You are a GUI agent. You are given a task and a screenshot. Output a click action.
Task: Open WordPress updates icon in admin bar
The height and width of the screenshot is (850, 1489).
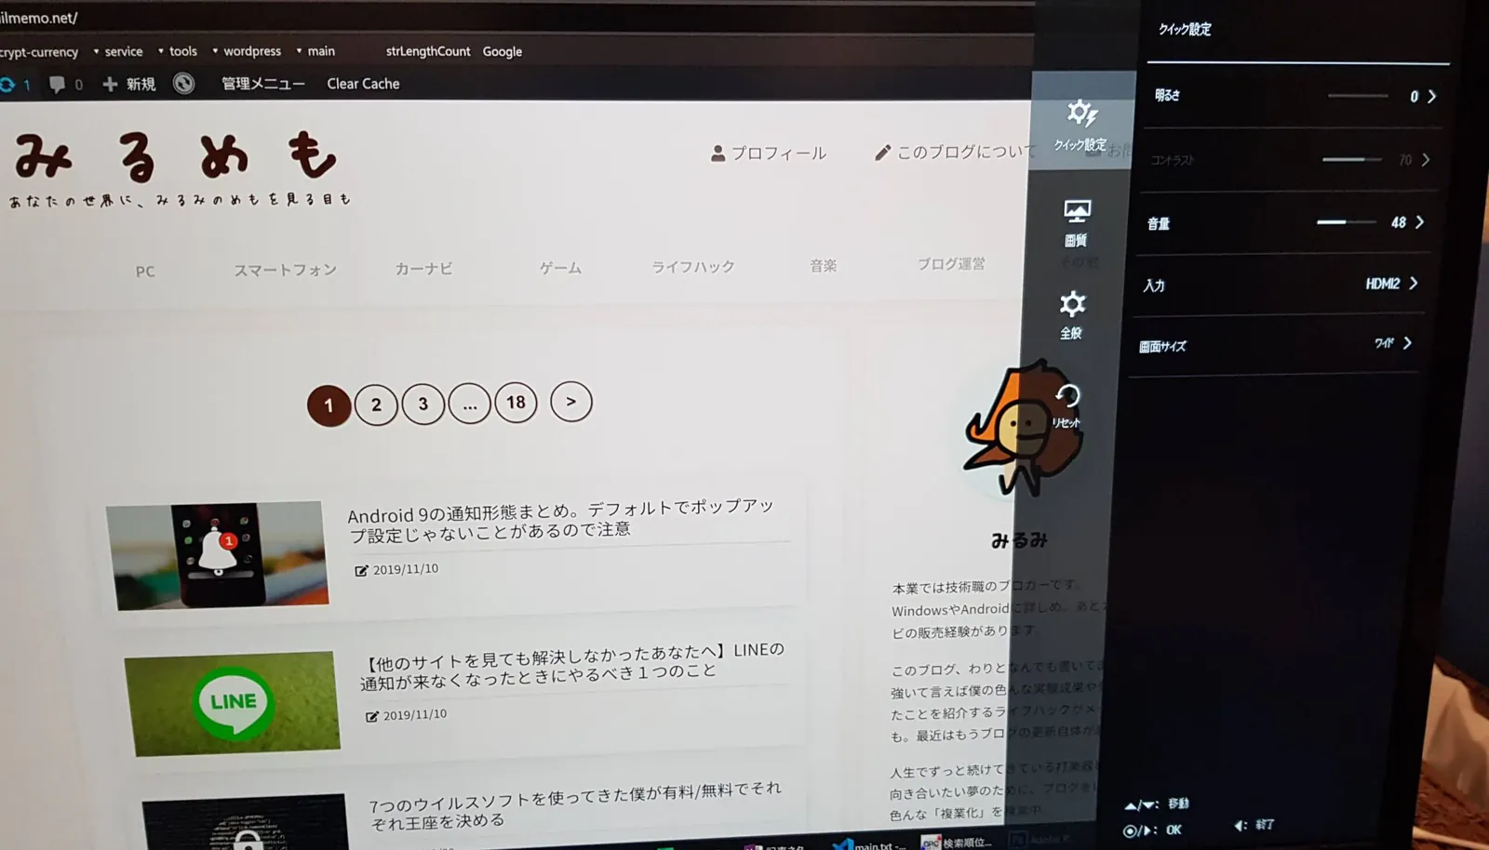tap(8, 85)
